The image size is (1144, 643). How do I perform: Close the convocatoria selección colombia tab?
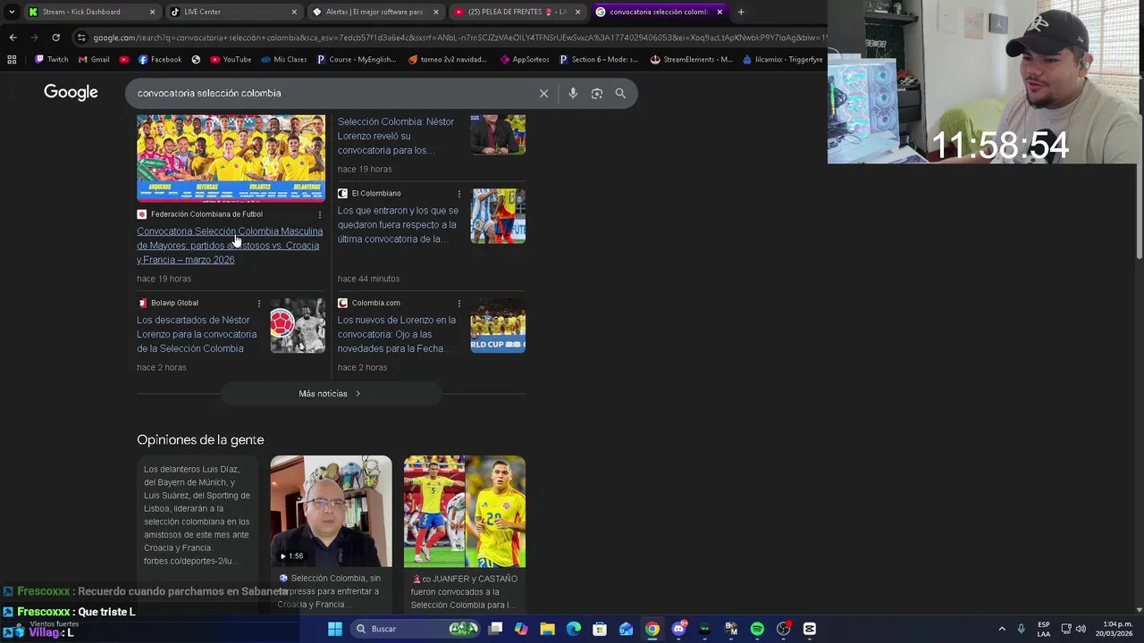(x=719, y=12)
